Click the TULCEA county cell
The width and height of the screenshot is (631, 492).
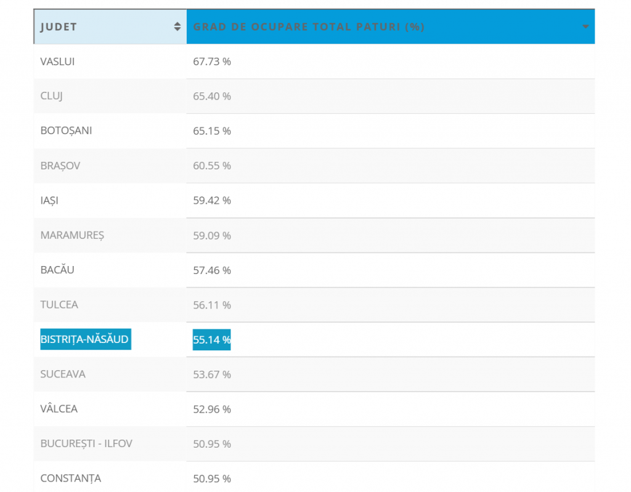(x=59, y=305)
